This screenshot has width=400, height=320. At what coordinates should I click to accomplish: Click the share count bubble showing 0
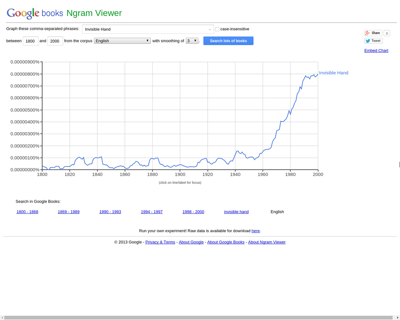[x=387, y=33]
